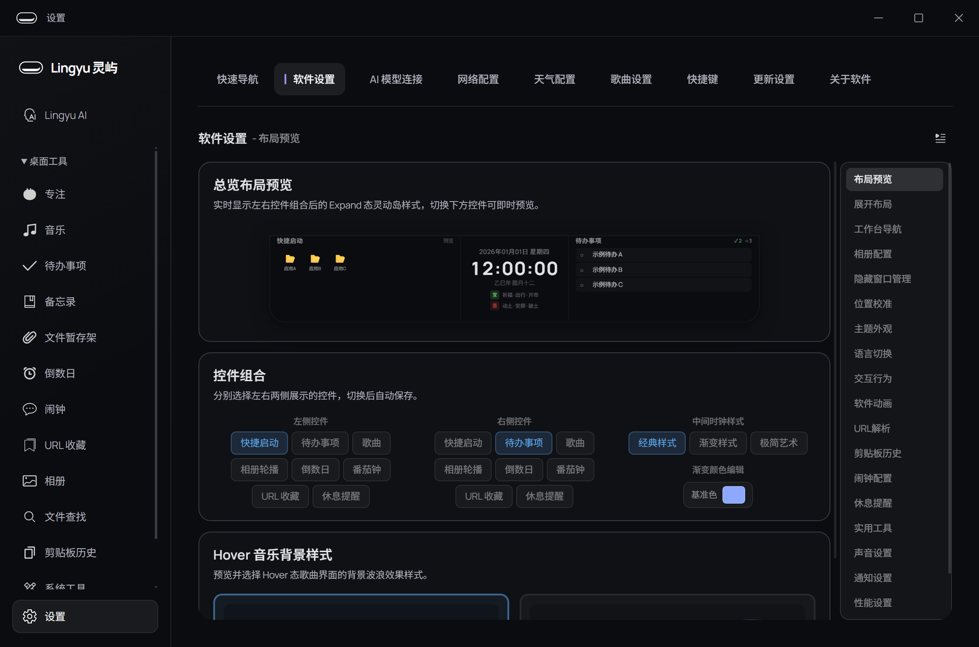Open the 剪贴板历史 sidebar item
Image resolution: width=979 pixels, height=647 pixels.
(x=60, y=553)
